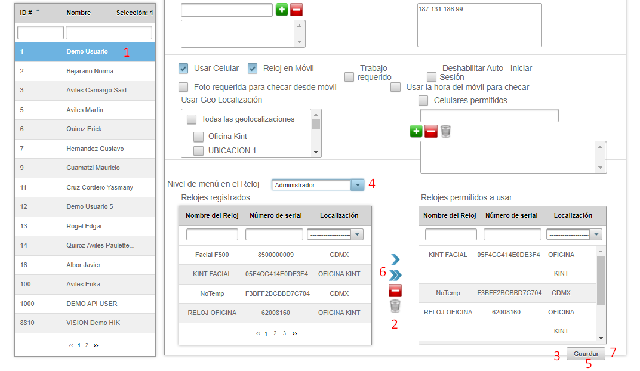Click green plus under Celulares permitidos

[416, 131]
